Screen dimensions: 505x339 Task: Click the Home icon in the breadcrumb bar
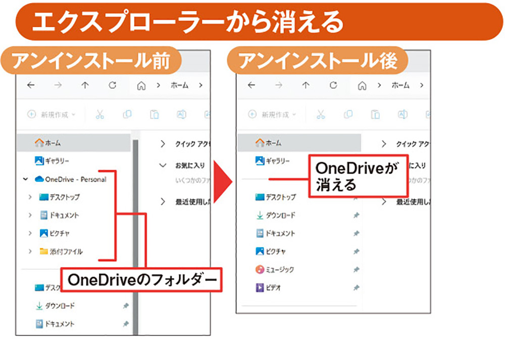coord(141,85)
